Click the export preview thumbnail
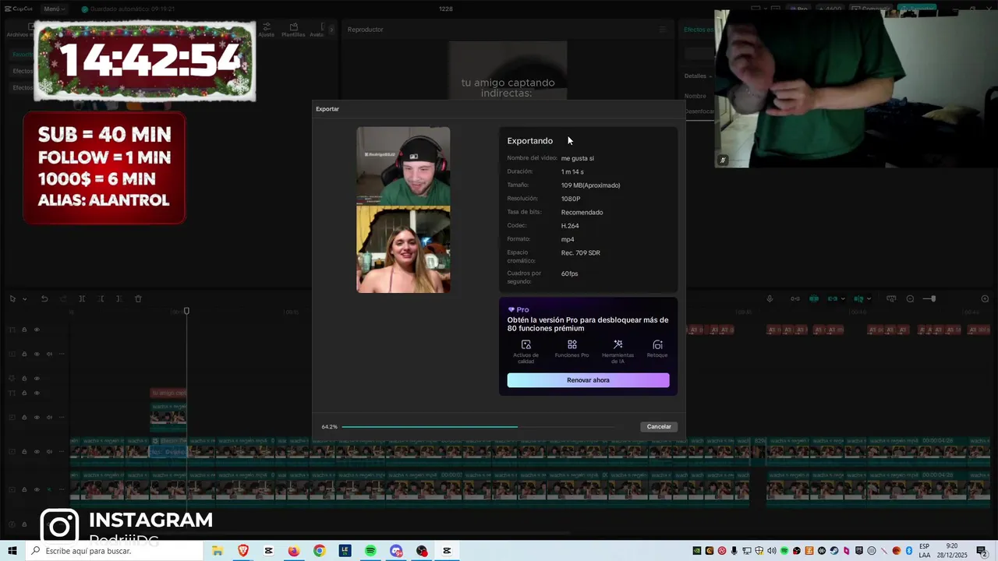Viewport: 998px width, 561px height. [403, 210]
